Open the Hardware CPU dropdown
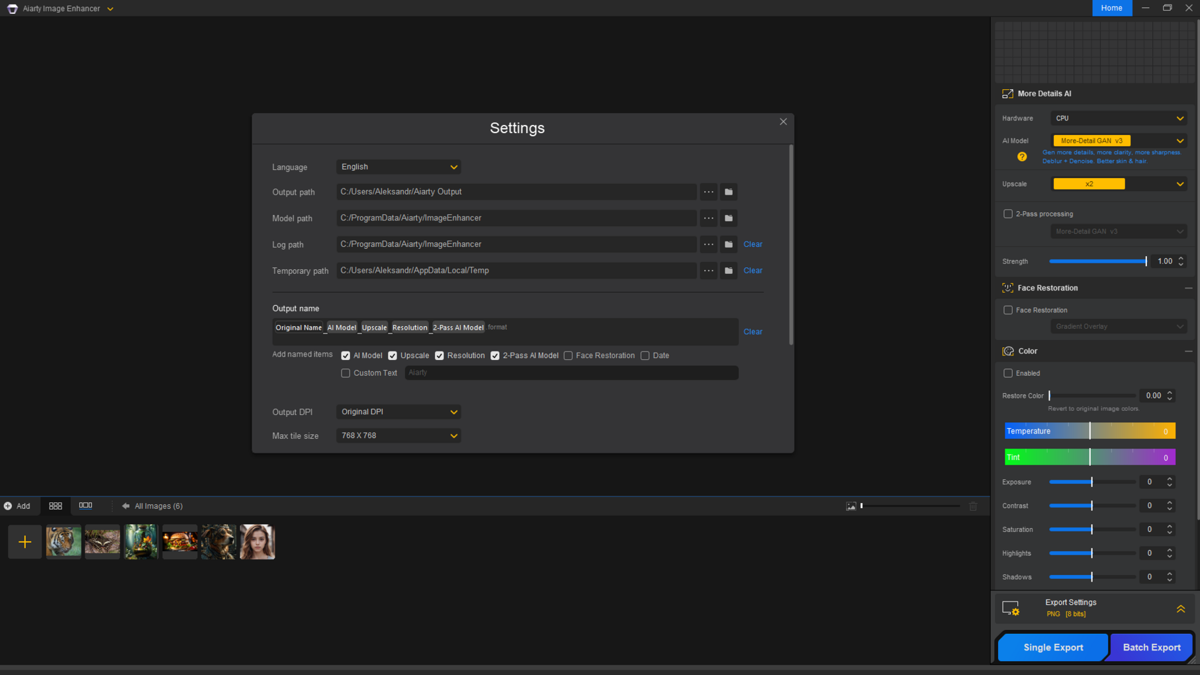The width and height of the screenshot is (1200, 675). 1118,118
